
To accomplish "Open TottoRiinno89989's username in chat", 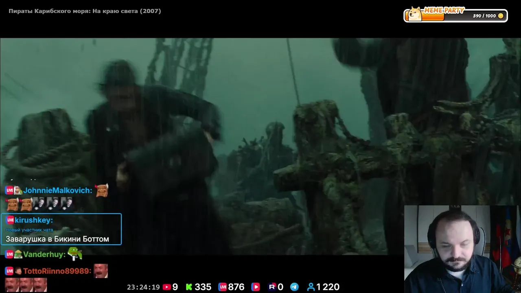I will pyautogui.click(x=57, y=271).
